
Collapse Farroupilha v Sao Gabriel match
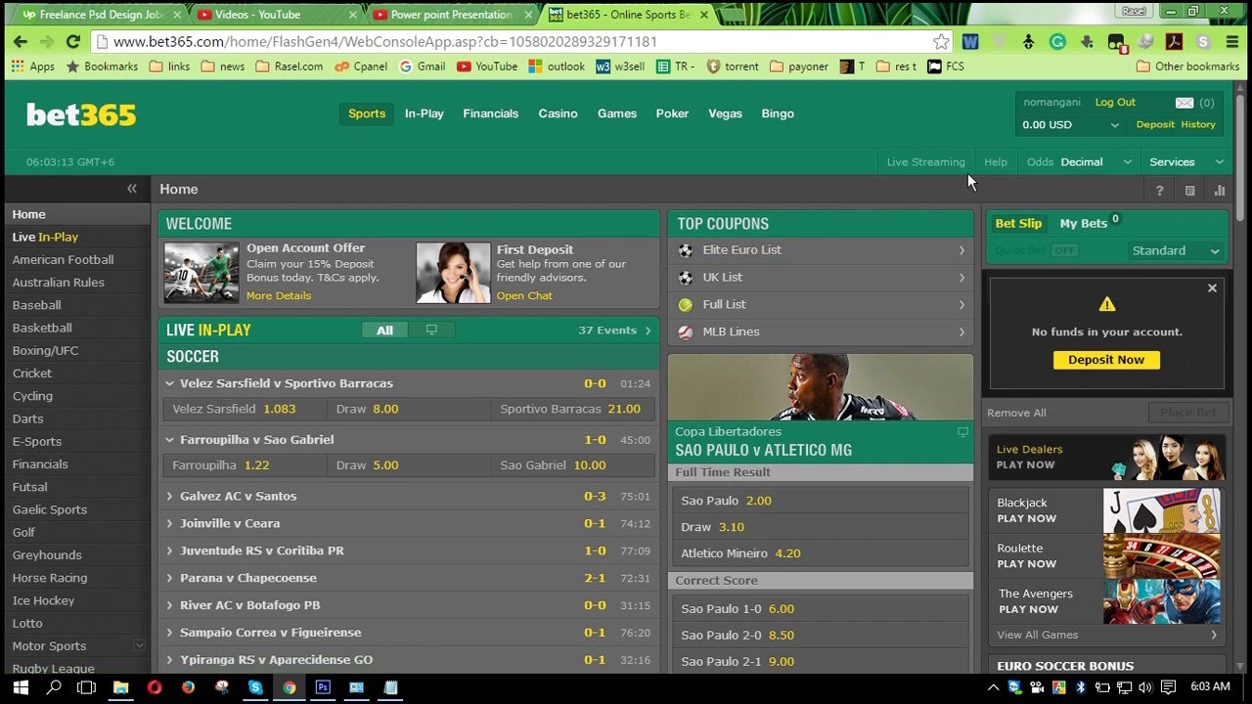click(169, 440)
